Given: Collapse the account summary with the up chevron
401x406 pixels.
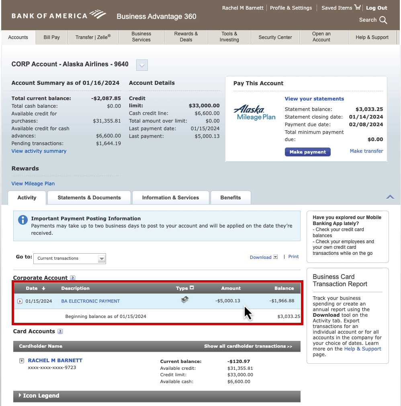Looking at the screenshot, I should click(390, 197).
